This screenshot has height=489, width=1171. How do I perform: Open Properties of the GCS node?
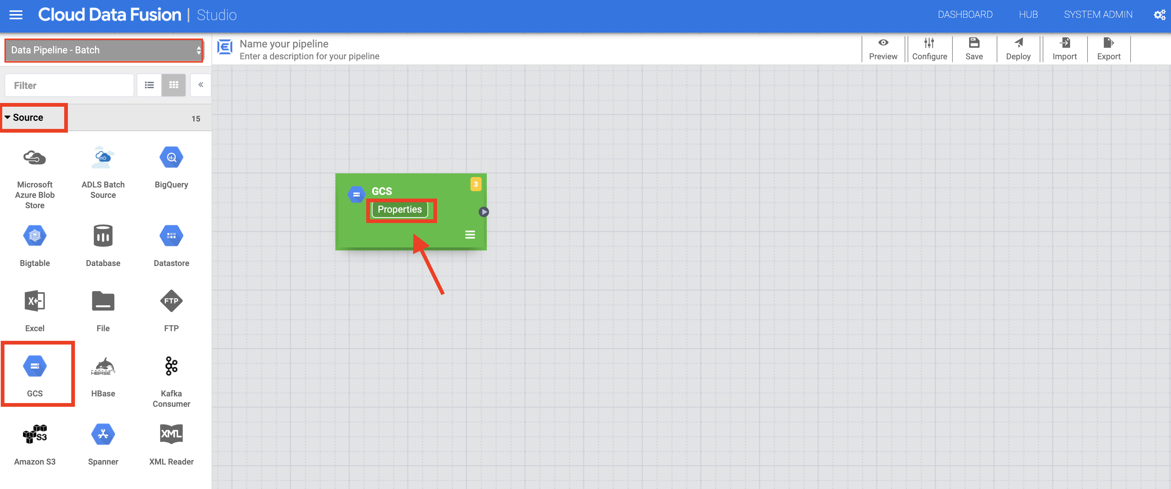pyautogui.click(x=400, y=209)
